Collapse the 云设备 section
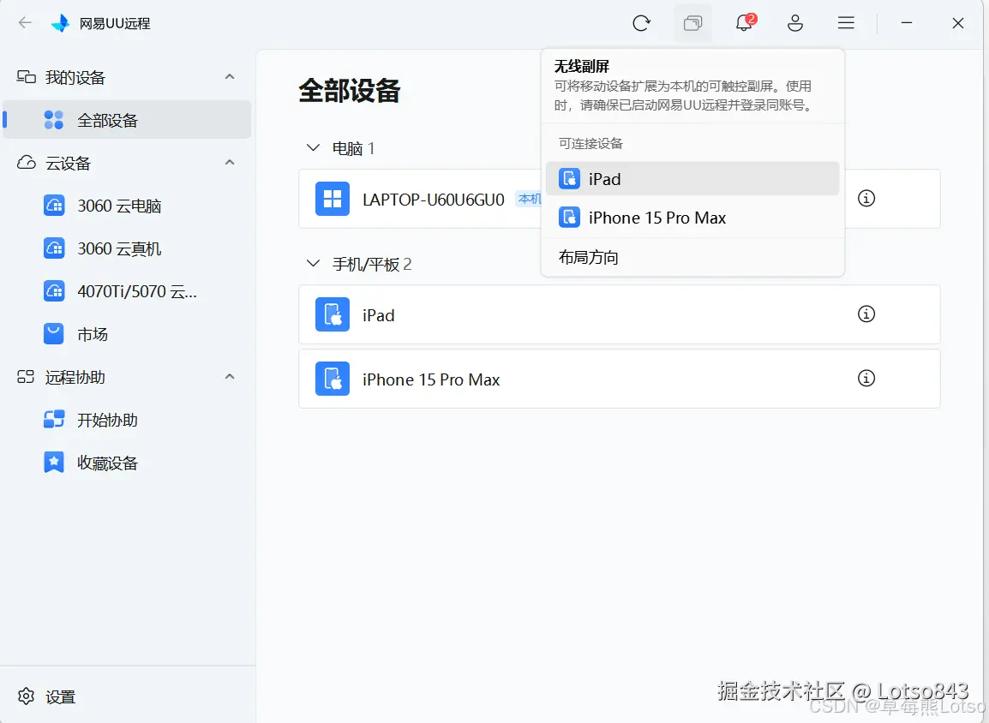The height and width of the screenshot is (723, 989). pos(229,162)
